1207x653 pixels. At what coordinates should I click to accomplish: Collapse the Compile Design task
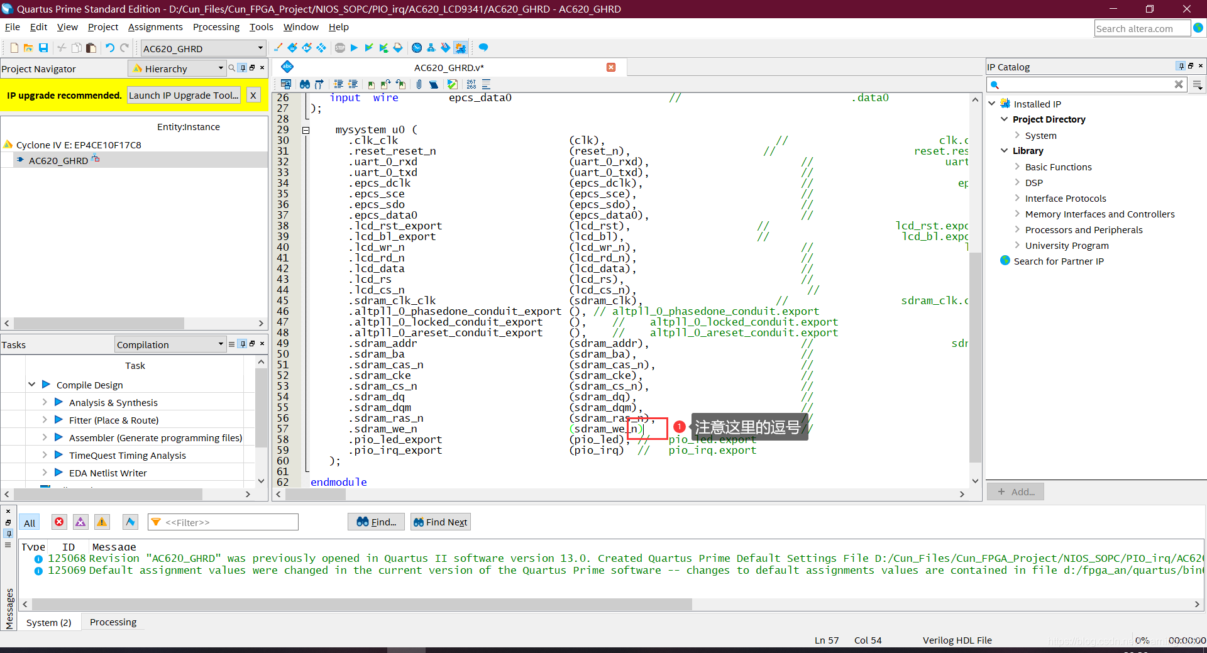coord(31,384)
